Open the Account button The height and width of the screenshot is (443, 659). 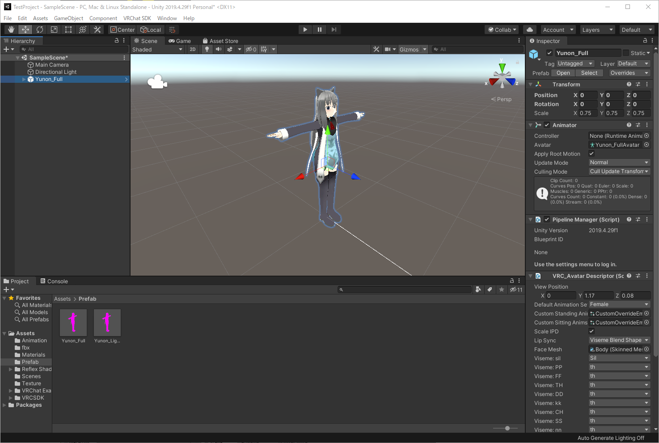pos(558,30)
